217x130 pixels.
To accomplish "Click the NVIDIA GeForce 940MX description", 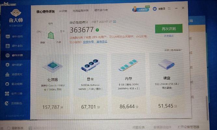I will point(90,87).
